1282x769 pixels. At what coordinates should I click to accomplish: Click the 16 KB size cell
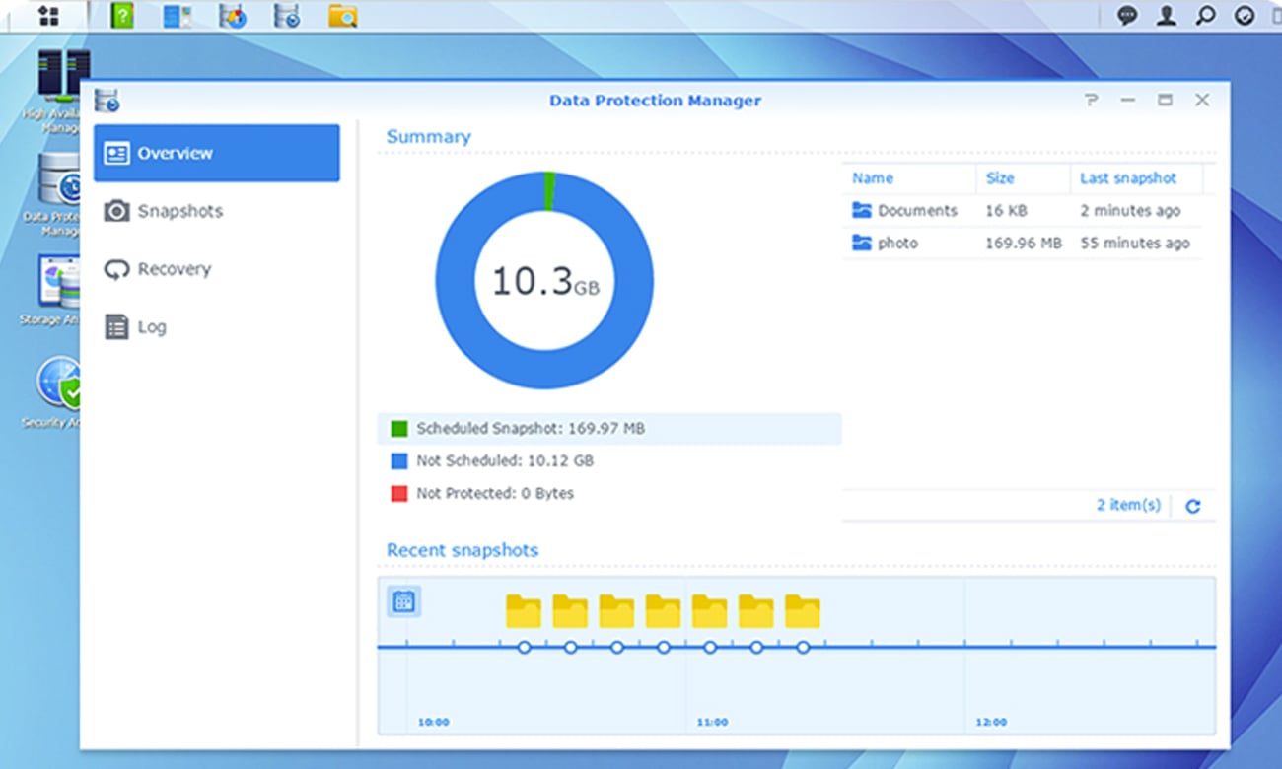1006,210
